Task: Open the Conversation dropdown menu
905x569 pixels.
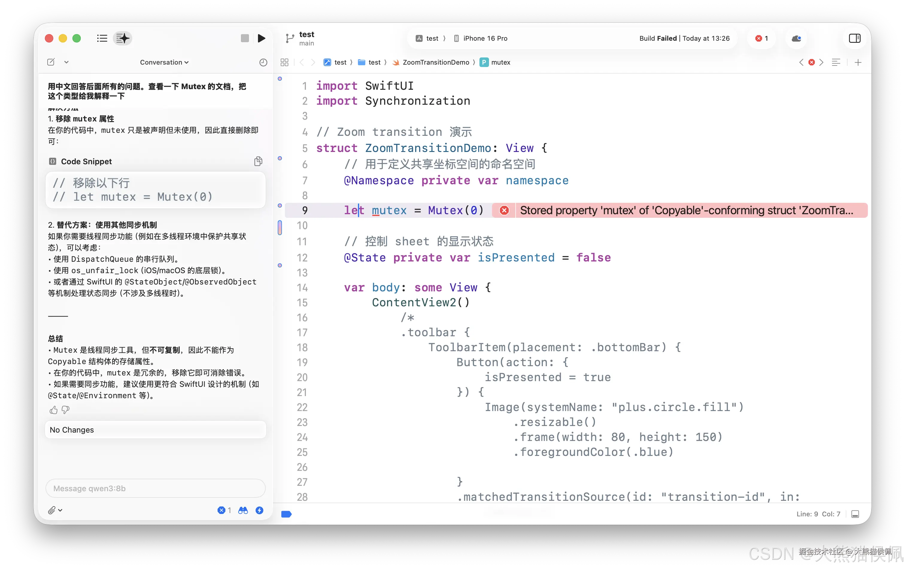Action: 164,62
